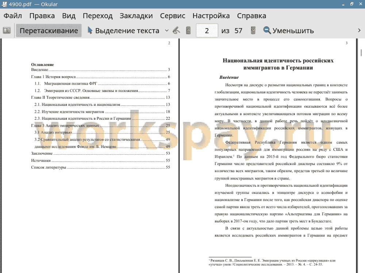The width and height of the screenshot is (365, 273).
Task: Click the Введение entry in the contents list
Action: coord(101,70)
